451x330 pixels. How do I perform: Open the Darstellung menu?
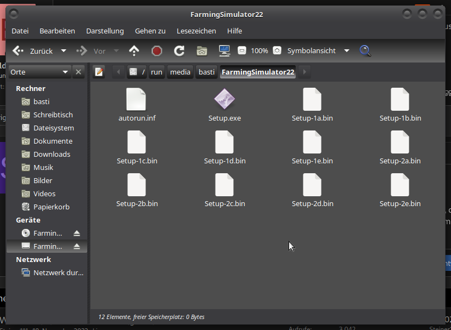click(105, 31)
